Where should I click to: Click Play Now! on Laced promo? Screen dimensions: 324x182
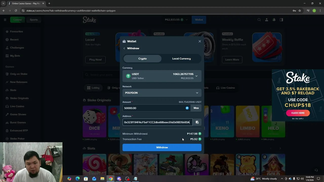coord(95,60)
